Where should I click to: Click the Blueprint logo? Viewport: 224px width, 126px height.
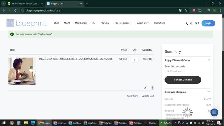(x=27, y=23)
